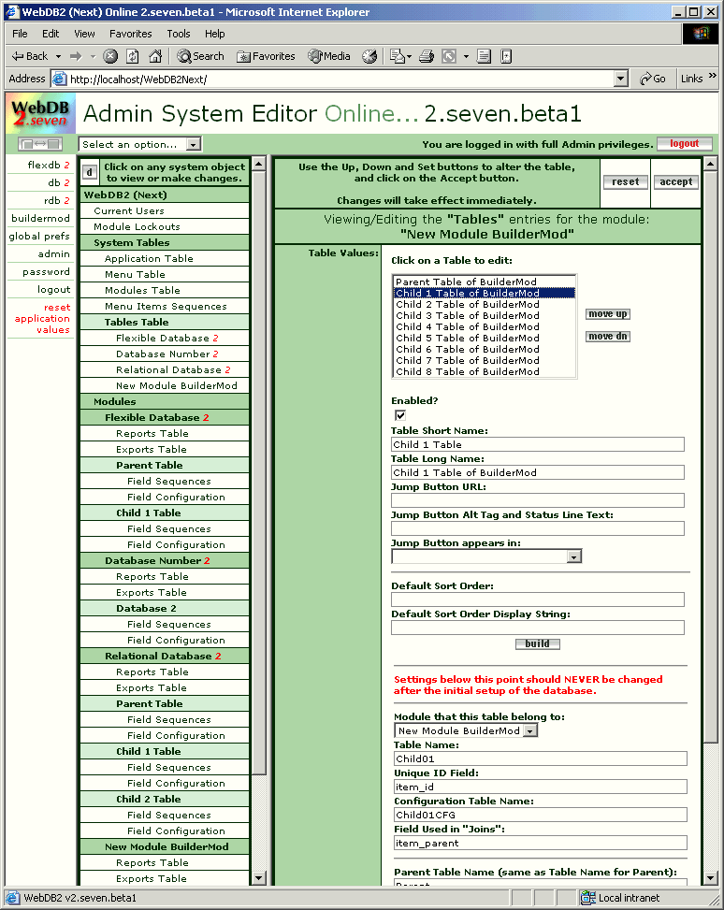Open the buildermod sidebar link

pyautogui.click(x=40, y=218)
